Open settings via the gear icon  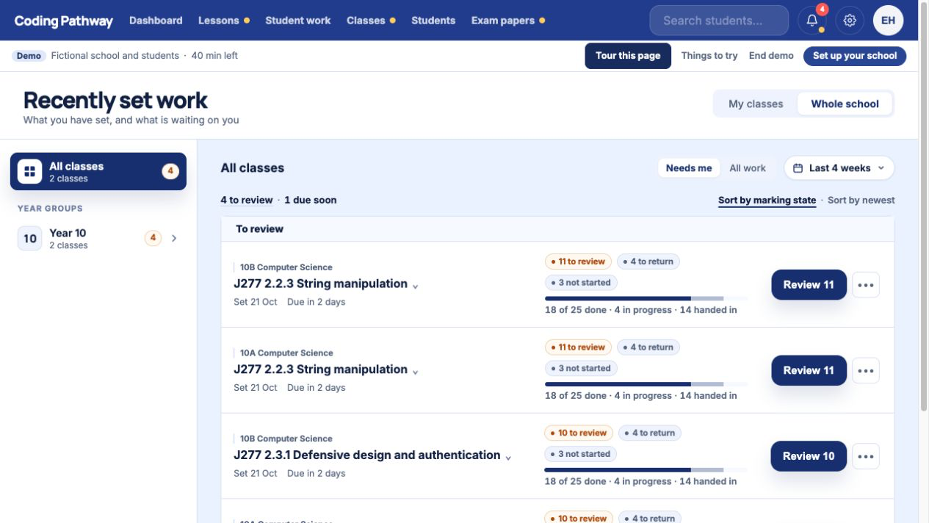coord(850,21)
